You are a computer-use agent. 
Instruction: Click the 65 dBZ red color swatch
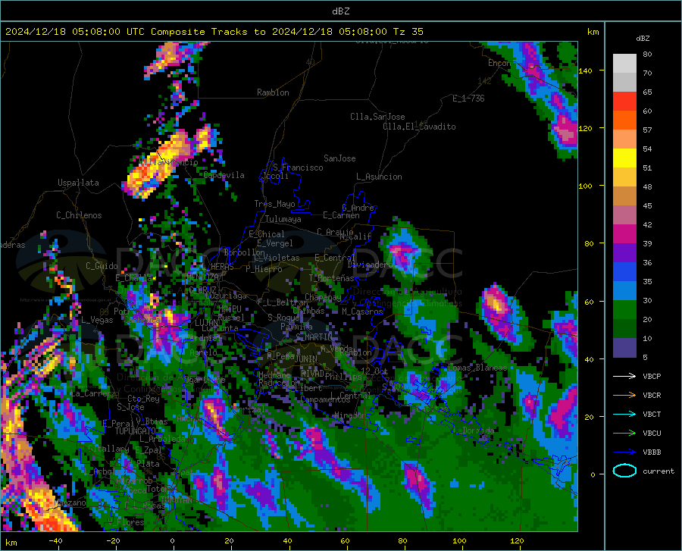pos(624,102)
